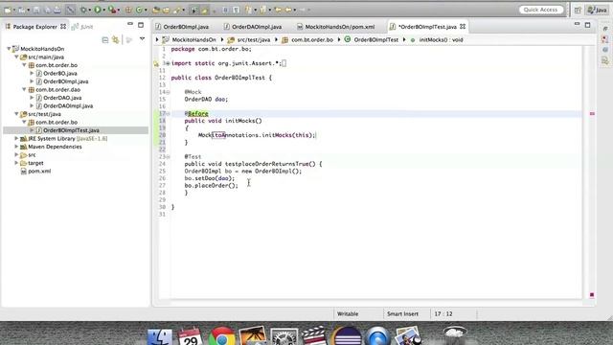Click the New file toolbar icon
This screenshot has height=345, width=613.
tap(8, 10)
